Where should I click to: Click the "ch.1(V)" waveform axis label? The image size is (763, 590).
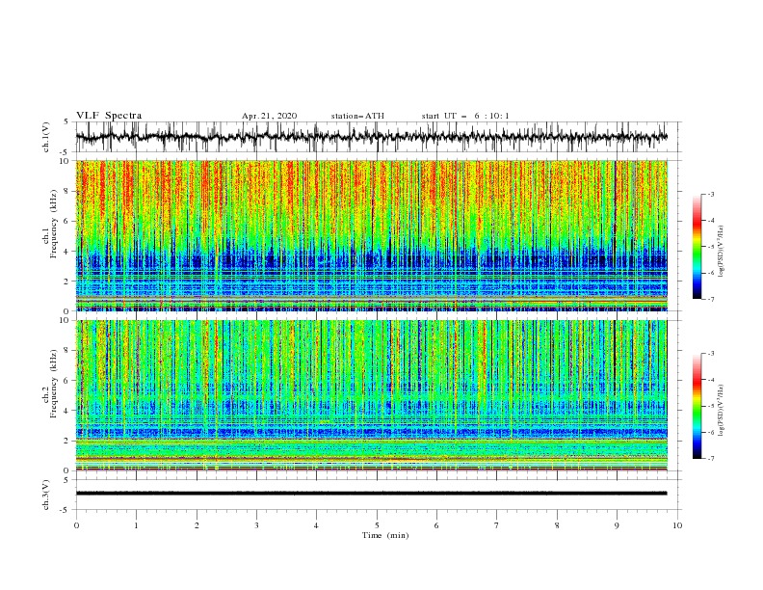46,137
